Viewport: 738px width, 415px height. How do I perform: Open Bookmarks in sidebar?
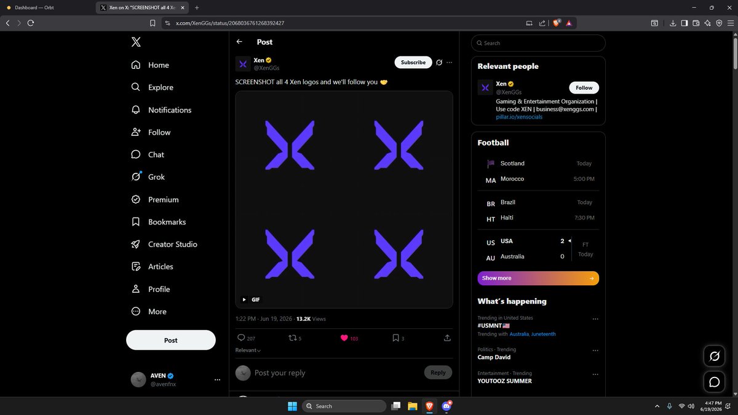[x=158, y=222]
